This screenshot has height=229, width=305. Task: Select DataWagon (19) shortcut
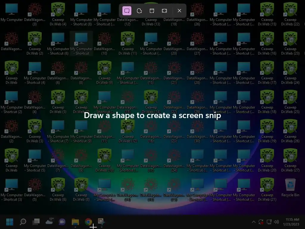(x=174, y=14)
